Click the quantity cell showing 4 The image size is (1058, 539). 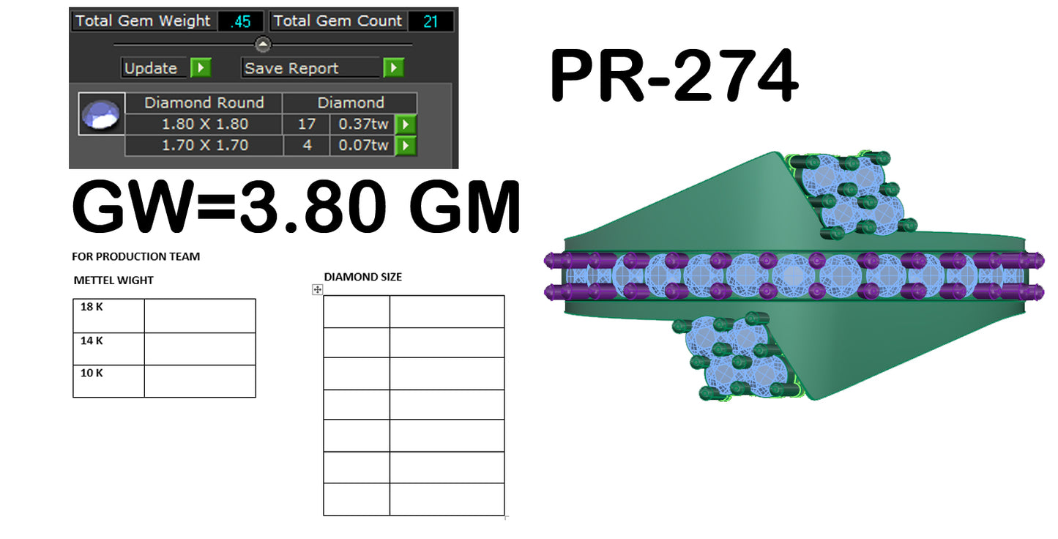coord(306,146)
